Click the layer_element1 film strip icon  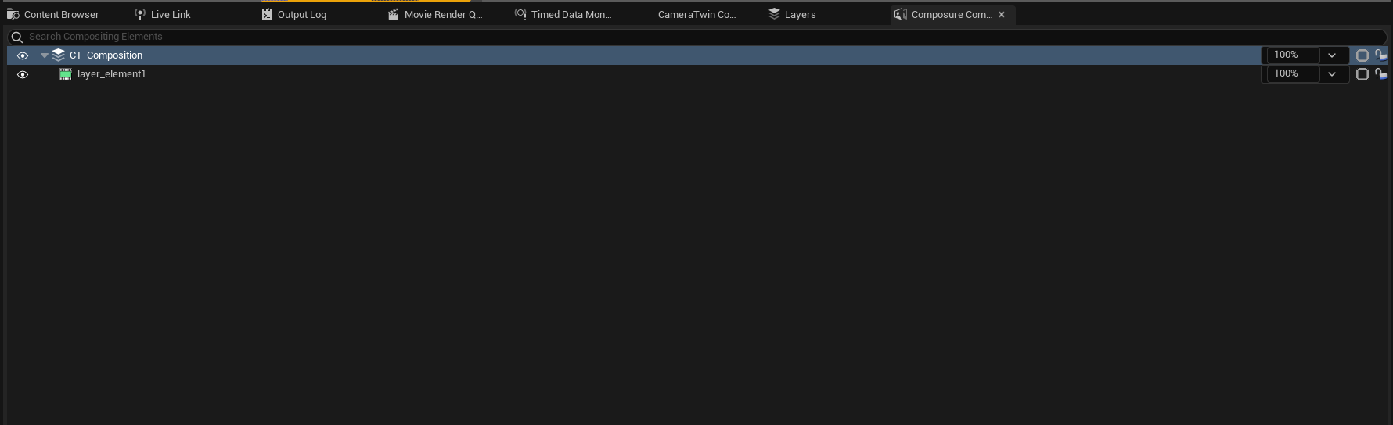point(66,74)
